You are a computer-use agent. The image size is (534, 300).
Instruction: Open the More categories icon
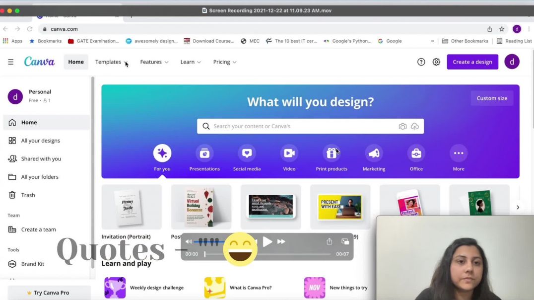click(x=459, y=153)
